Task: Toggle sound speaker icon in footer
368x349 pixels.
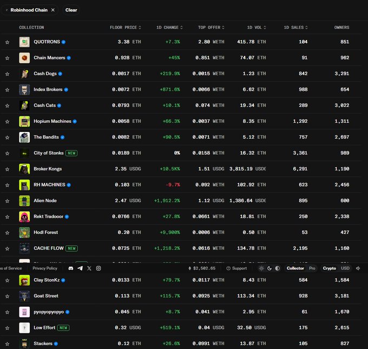Action: 358,268
